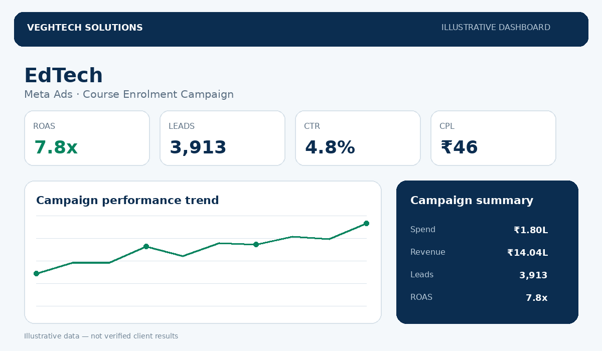Click the 3,913 value in Campaign summary

(x=533, y=275)
